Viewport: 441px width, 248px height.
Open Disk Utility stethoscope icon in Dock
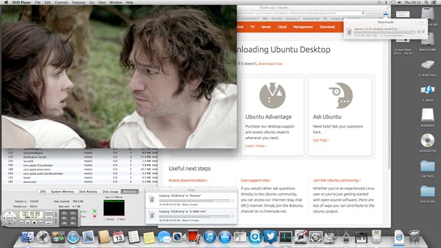(x=331, y=237)
